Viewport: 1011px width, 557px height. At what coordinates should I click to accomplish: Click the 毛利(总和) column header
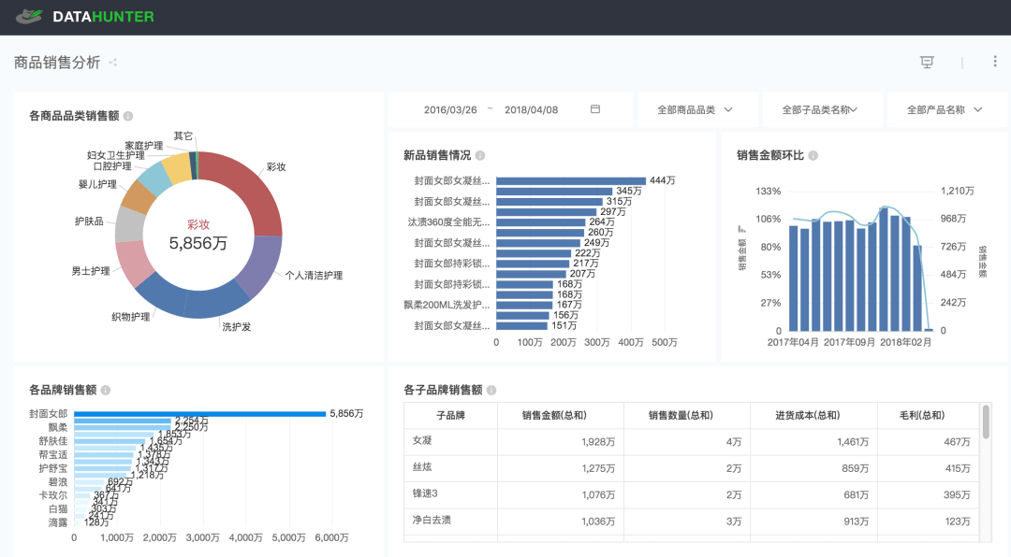(x=923, y=416)
